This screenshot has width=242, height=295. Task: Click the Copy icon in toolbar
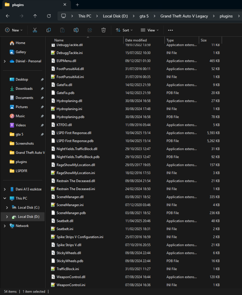point(48,30)
